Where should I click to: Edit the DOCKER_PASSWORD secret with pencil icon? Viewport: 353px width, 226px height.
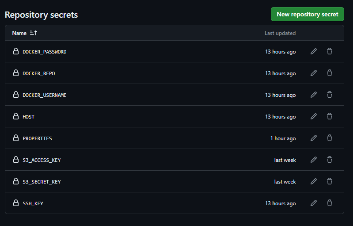point(314,51)
